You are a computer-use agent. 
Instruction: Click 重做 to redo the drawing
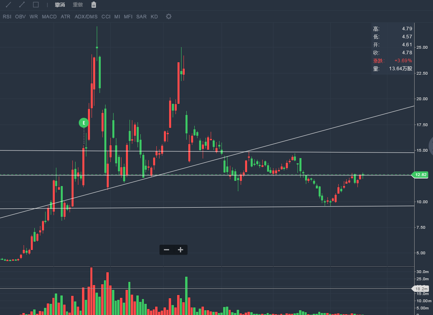click(78, 5)
